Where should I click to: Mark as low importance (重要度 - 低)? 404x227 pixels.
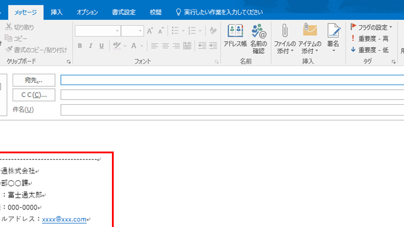(x=369, y=50)
